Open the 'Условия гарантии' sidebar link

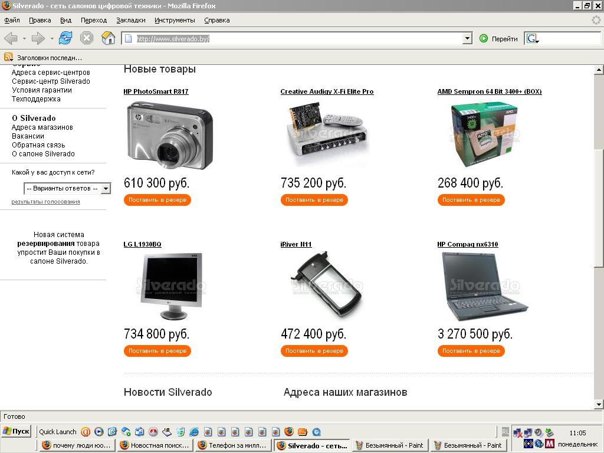pyautogui.click(x=42, y=90)
